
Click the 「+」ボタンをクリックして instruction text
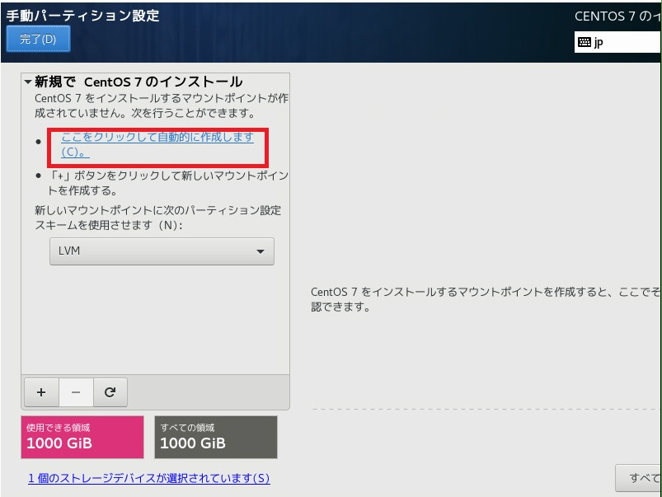click(x=168, y=183)
